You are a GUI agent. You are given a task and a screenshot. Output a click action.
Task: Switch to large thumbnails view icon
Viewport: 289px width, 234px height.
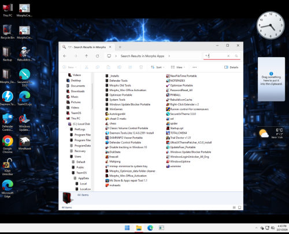tap(239, 207)
